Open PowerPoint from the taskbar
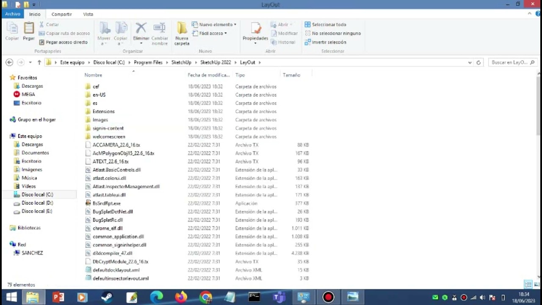This screenshot has height=305, width=542. point(58,297)
